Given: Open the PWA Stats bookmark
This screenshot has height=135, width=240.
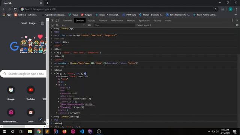Looking at the screenshot, I should (x=129, y=15).
